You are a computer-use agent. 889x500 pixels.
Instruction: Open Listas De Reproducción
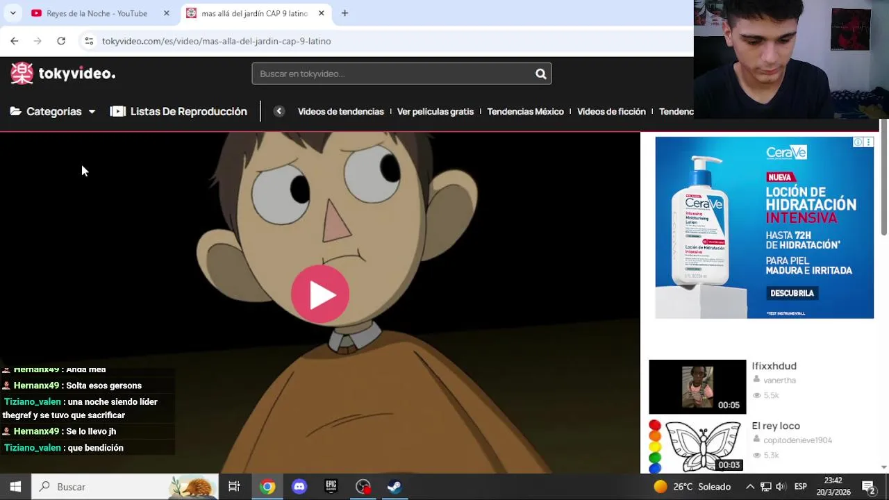(178, 111)
